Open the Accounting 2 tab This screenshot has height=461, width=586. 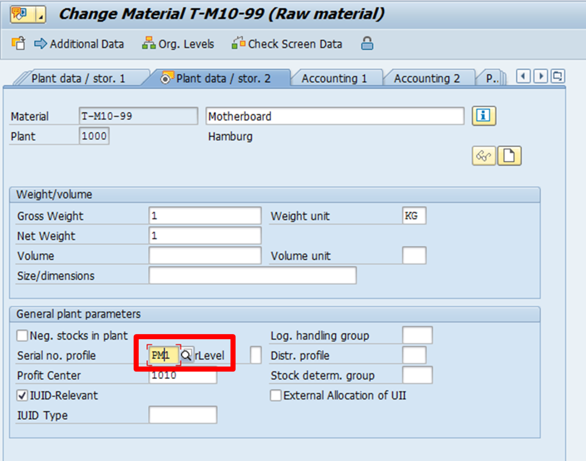427,78
